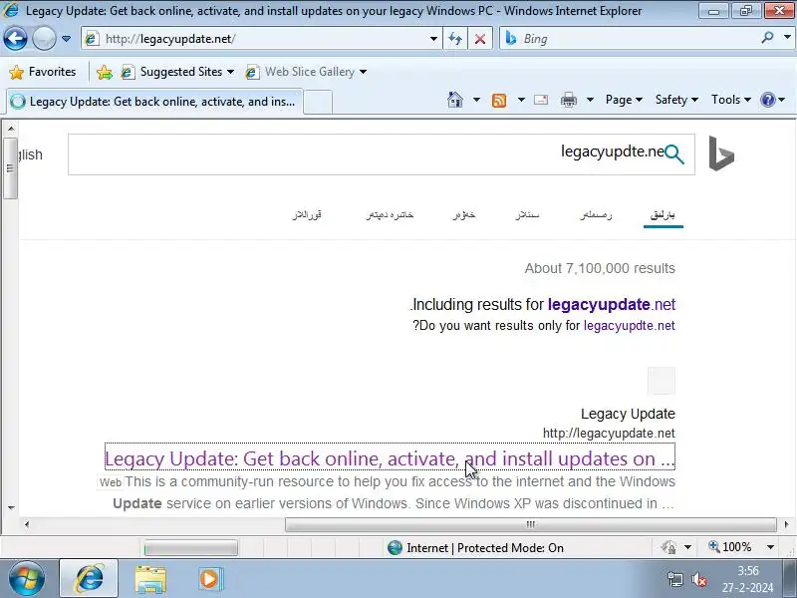Open the Page menu

[624, 100]
